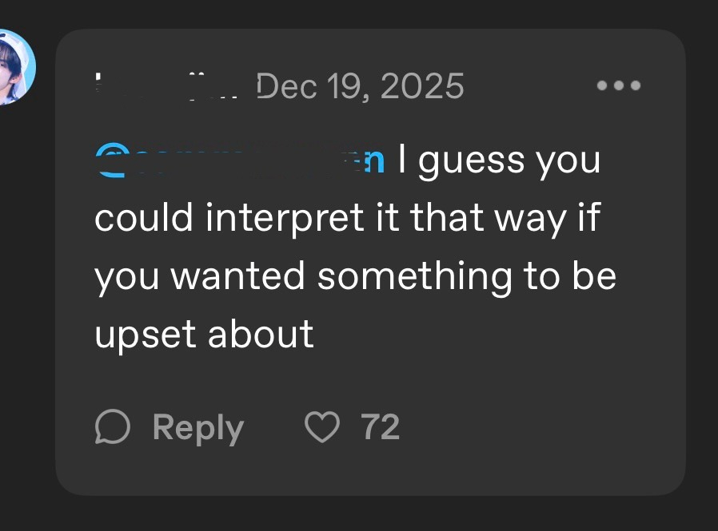Click the words "upset about"

click(204, 333)
